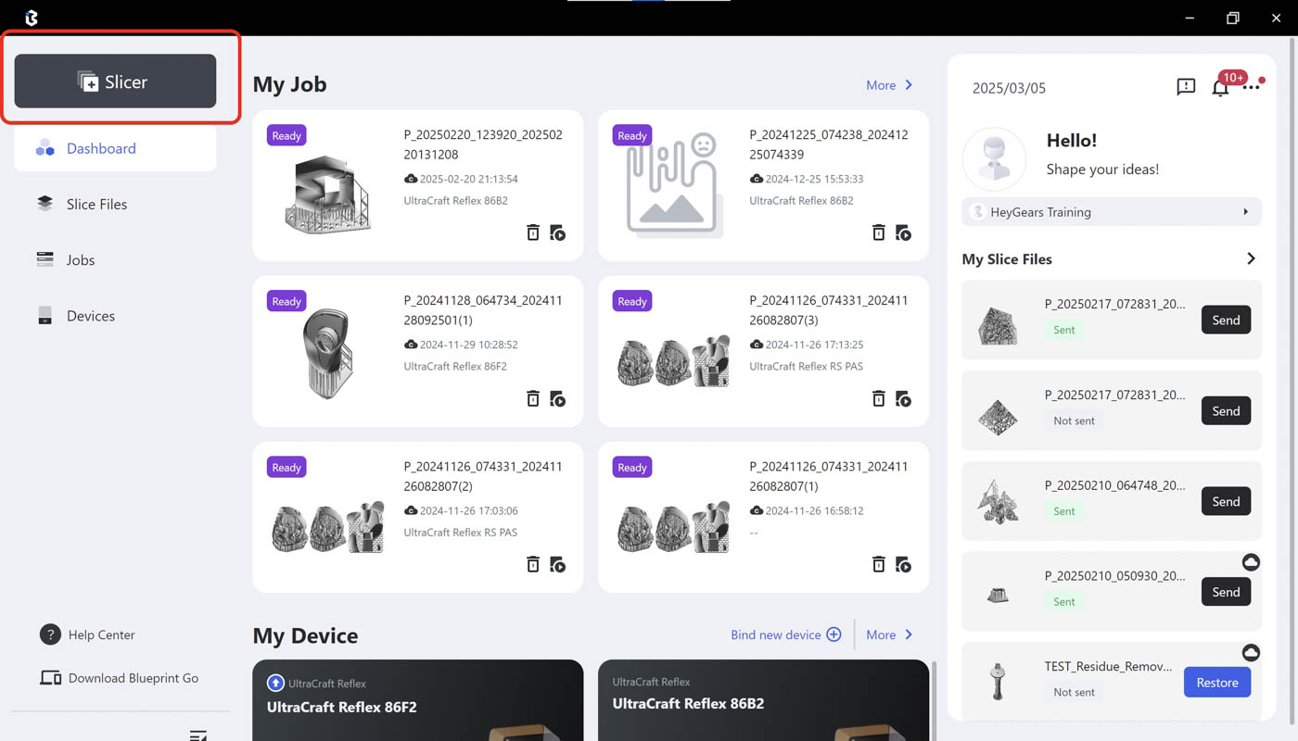1298x741 pixels.
Task: Delete the P_20250220_123920 job via trash icon
Action: pos(533,232)
